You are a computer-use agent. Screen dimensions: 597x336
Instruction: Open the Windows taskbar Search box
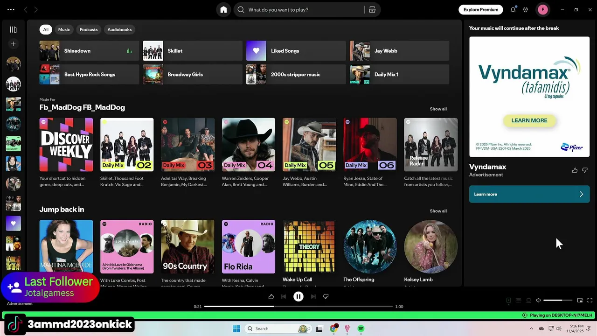[278, 329]
